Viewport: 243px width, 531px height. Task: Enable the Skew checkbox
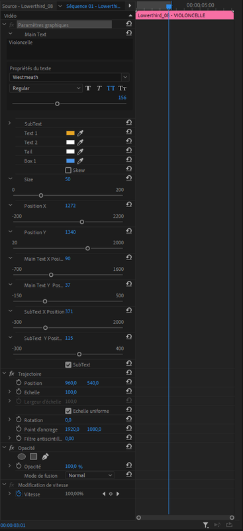pos(68,170)
